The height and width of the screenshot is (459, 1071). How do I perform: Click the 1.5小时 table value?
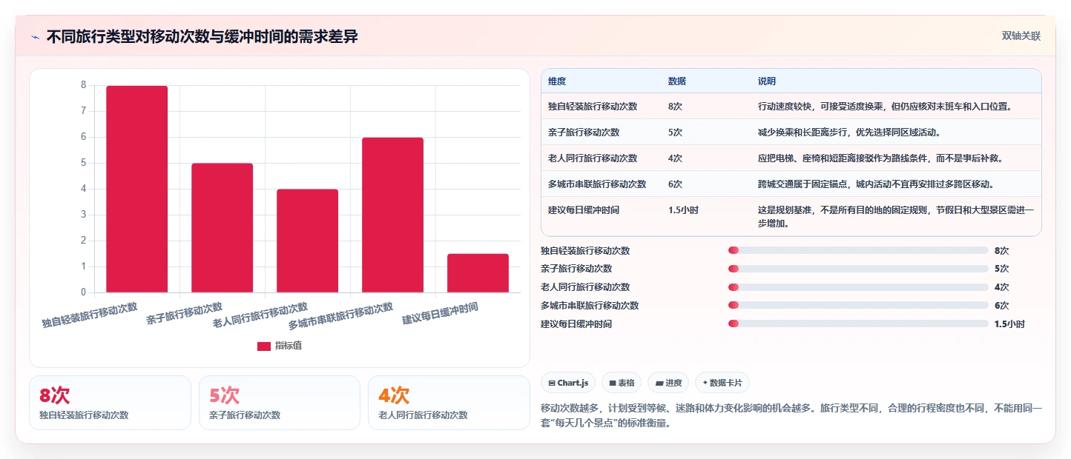click(x=683, y=210)
